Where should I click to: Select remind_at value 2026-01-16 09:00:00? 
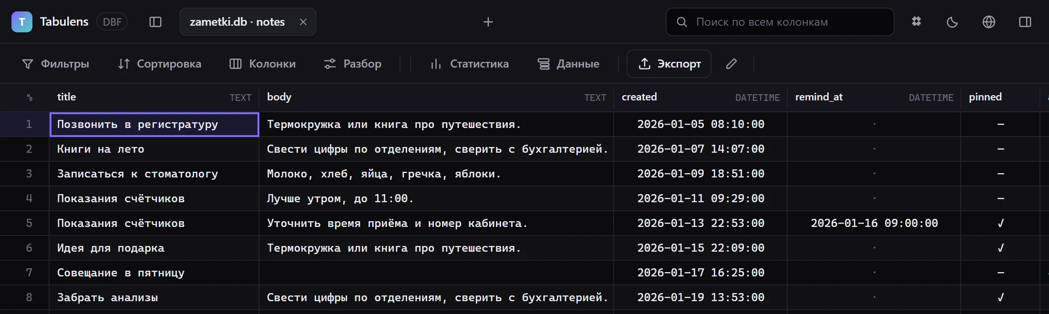tap(874, 223)
